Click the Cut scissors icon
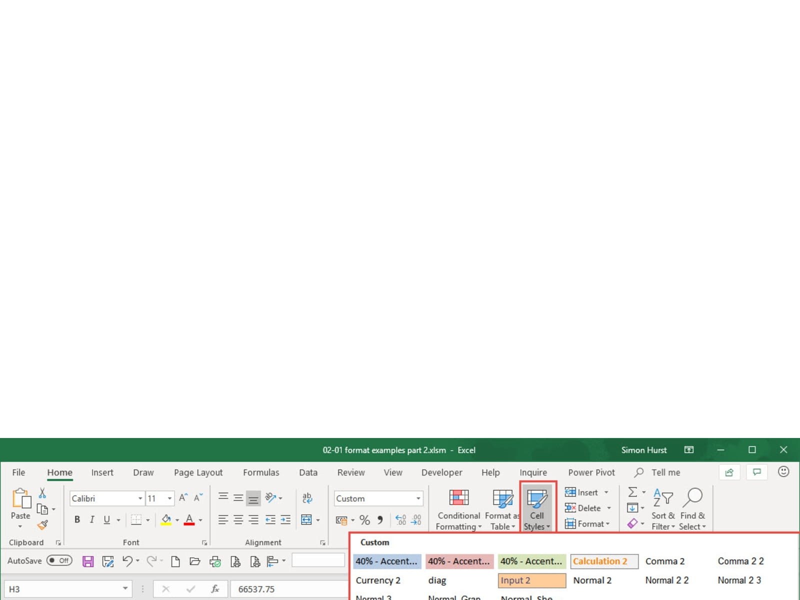Screen dimensions: 800x600 [x=42, y=493]
